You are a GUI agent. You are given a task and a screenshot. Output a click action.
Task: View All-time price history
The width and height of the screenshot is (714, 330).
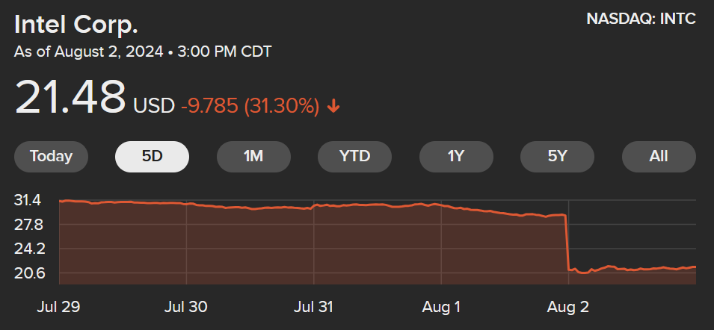click(x=659, y=156)
